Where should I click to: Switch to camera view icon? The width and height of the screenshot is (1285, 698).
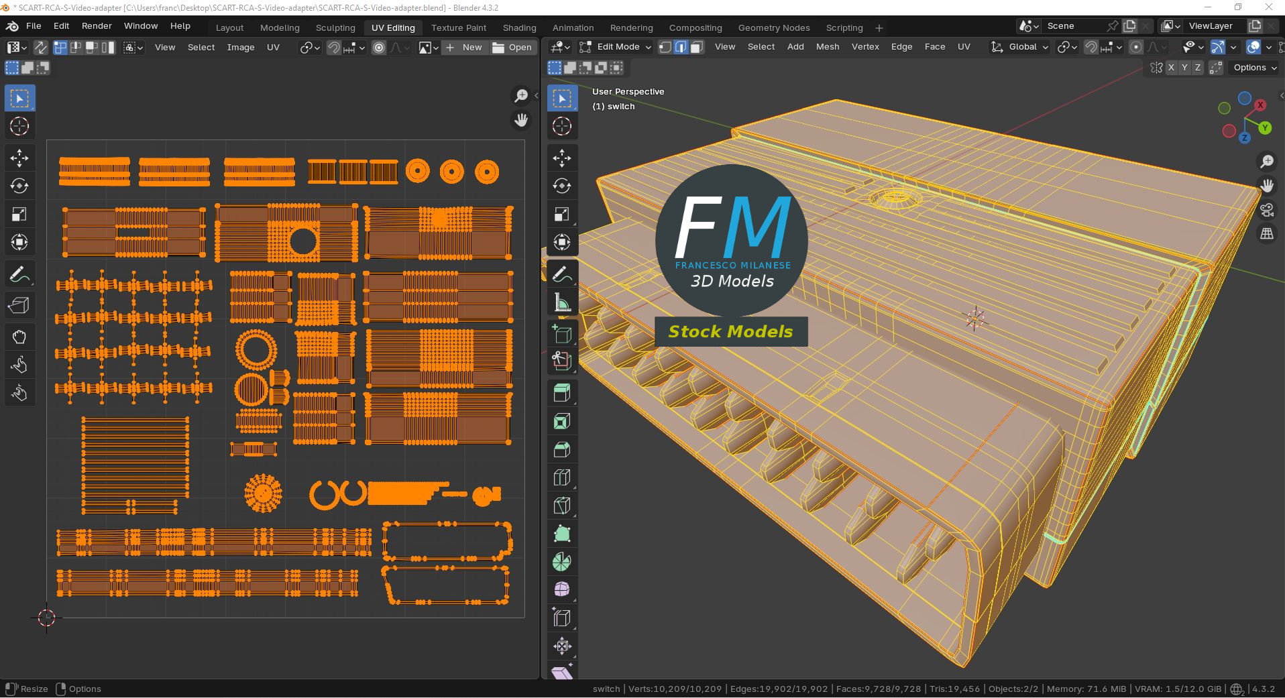pos(1267,211)
